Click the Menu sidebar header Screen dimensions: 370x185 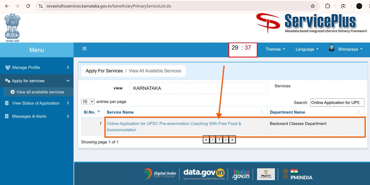37,50
